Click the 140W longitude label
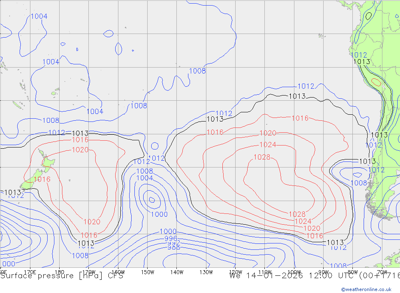Screen dimensions: 400x293 tap(177, 272)
